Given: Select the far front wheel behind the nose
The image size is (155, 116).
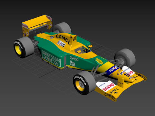Looking at the screenshot, I should coord(125,58).
